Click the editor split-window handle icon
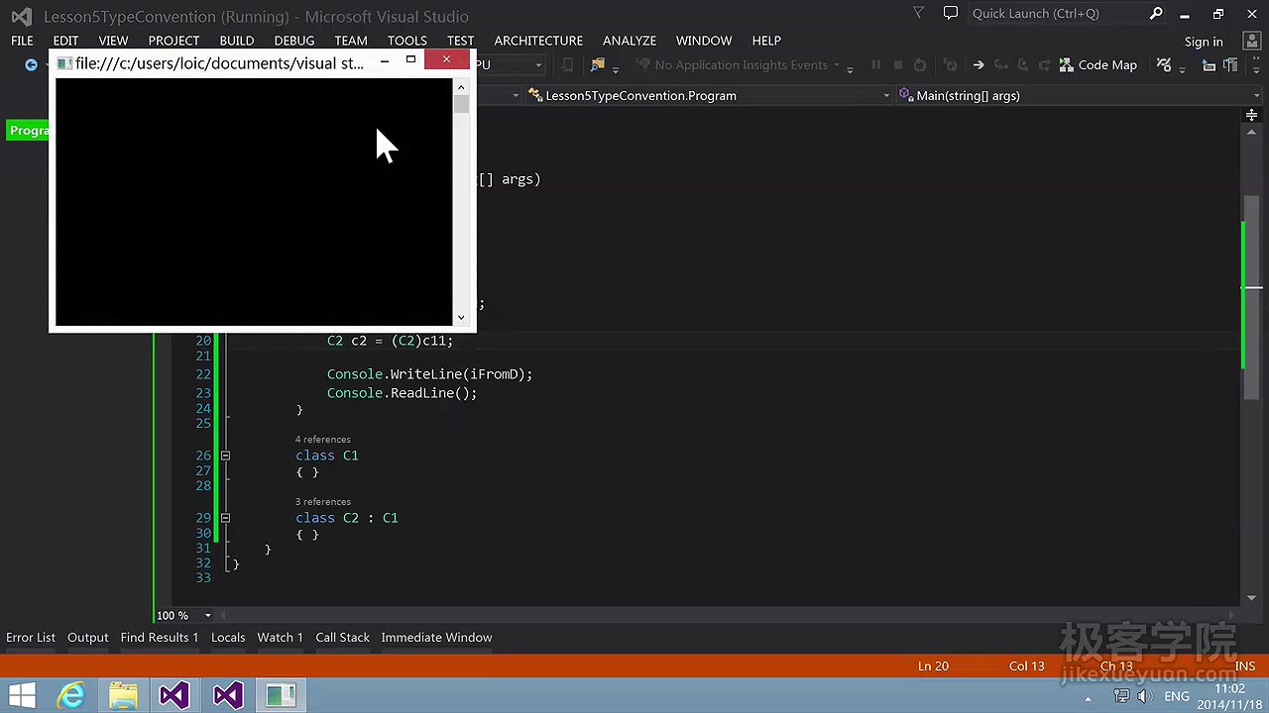 coord(1251,116)
